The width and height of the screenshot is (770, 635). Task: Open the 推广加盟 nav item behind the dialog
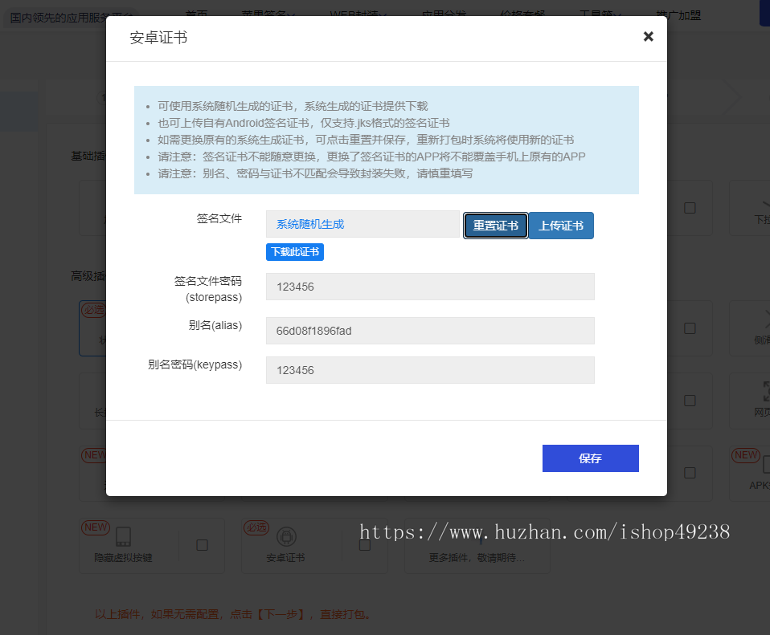tap(678, 14)
